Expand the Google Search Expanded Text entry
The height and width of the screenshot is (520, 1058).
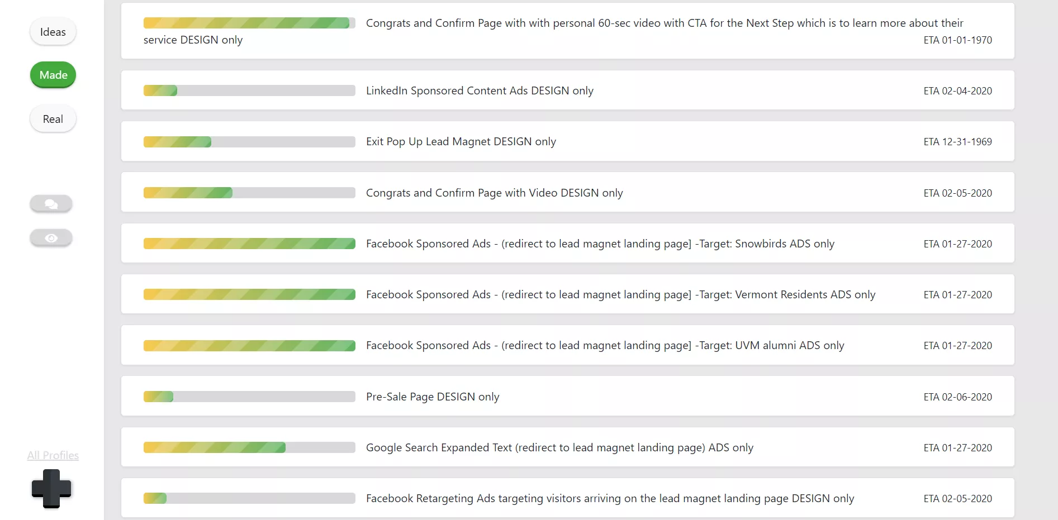(559, 447)
